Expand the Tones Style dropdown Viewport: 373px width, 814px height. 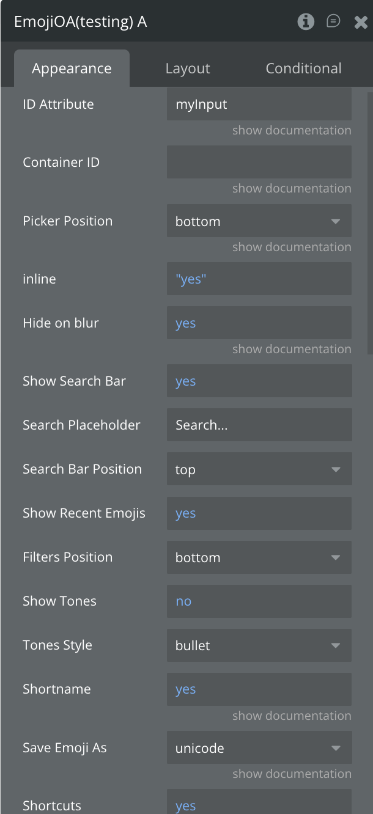[259, 645]
